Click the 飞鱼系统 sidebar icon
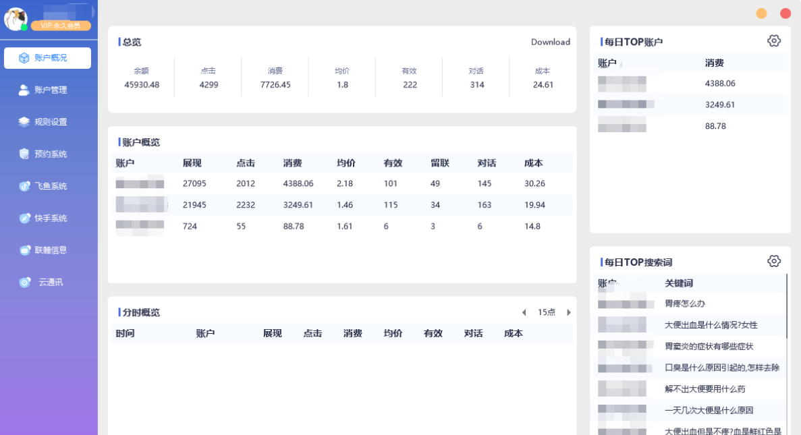801x435 pixels. click(24, 186)
